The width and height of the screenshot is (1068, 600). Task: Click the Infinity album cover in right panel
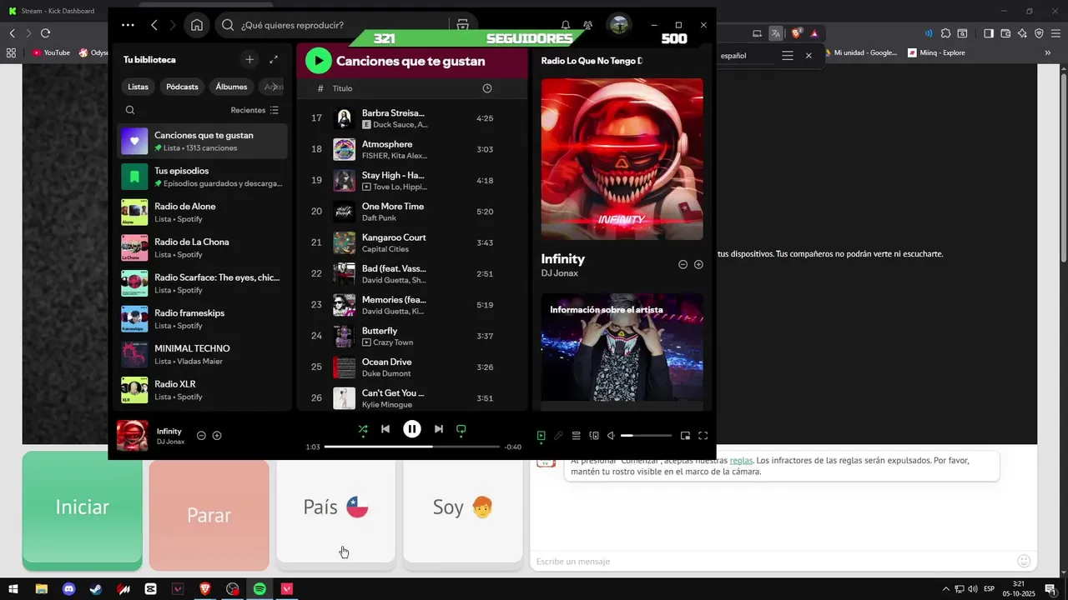622,159
